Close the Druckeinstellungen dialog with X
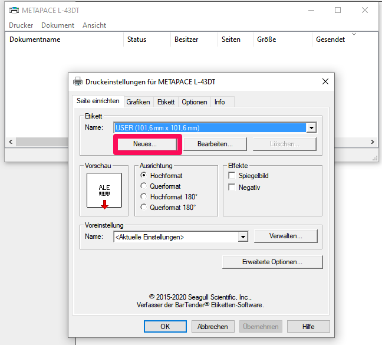Screen dimensions: 382x345 click(x=325, y=81)
